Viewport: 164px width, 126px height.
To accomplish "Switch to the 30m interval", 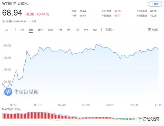I will (50, 30).
